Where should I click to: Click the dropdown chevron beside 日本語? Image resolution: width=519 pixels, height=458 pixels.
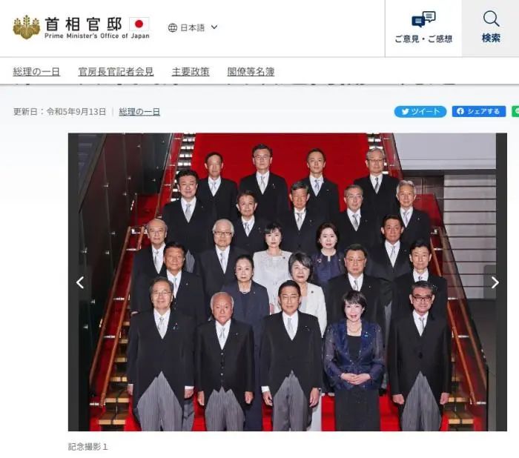pyautogui.click(x=214, y=27)
